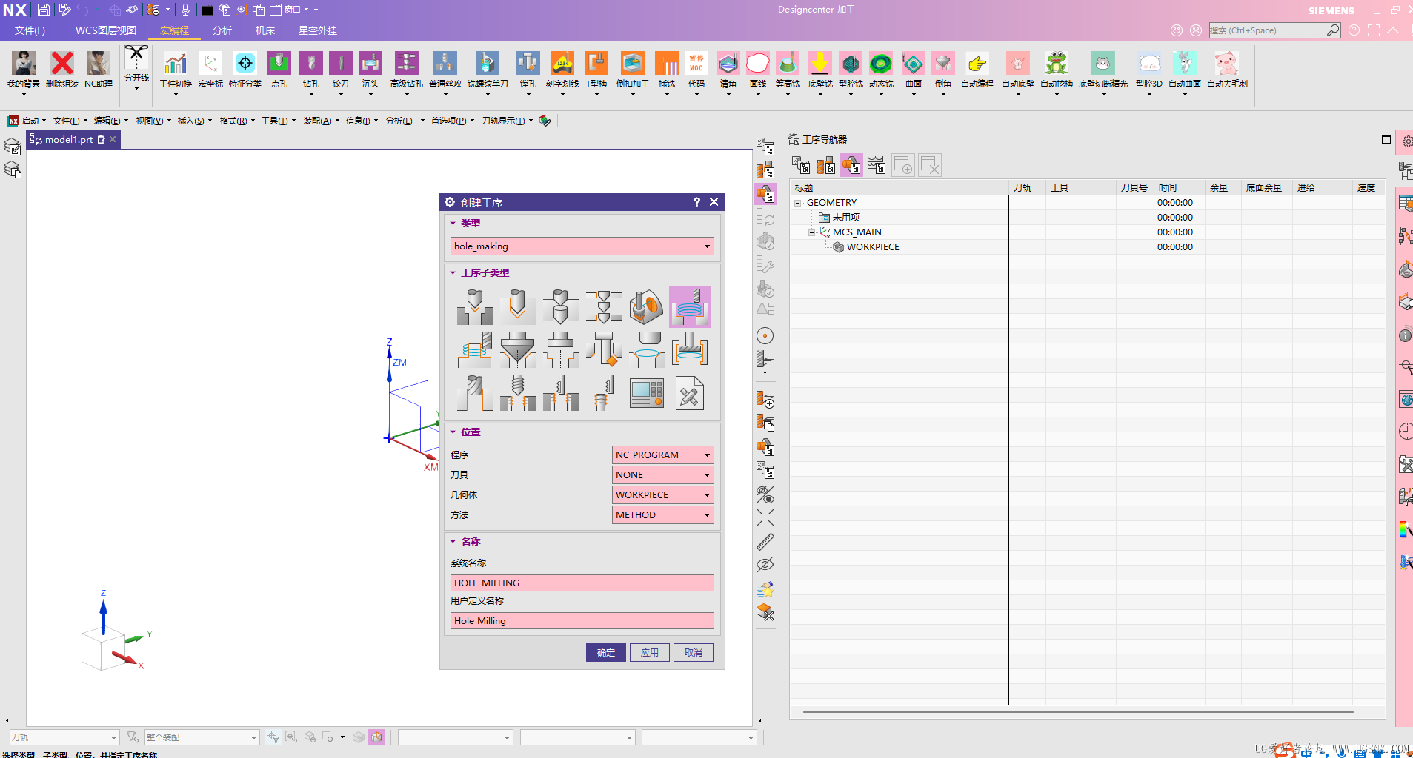Screen dimensions: 1413x758
Task: Switch to program order view in navigator
Action: click(801, 165)
